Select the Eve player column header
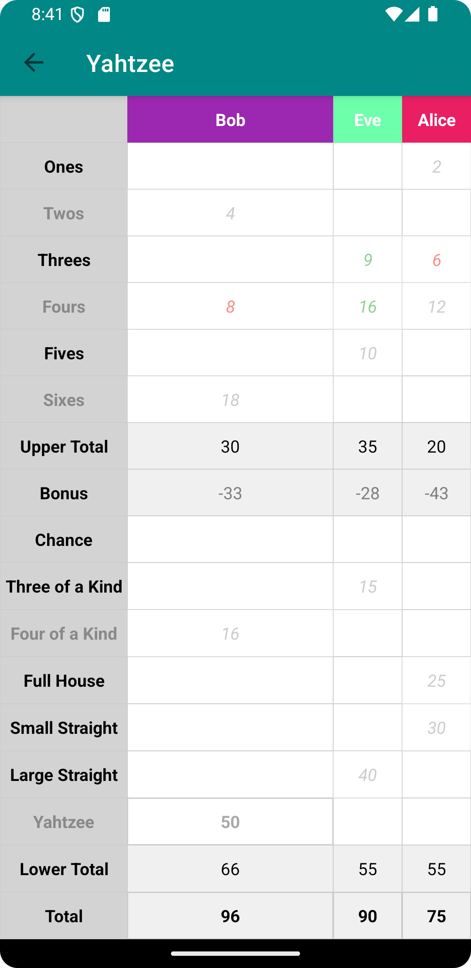The image size is (471, 968). 368,119
